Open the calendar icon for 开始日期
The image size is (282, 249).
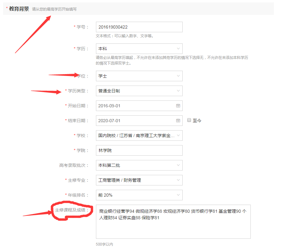tap(178, 106)
